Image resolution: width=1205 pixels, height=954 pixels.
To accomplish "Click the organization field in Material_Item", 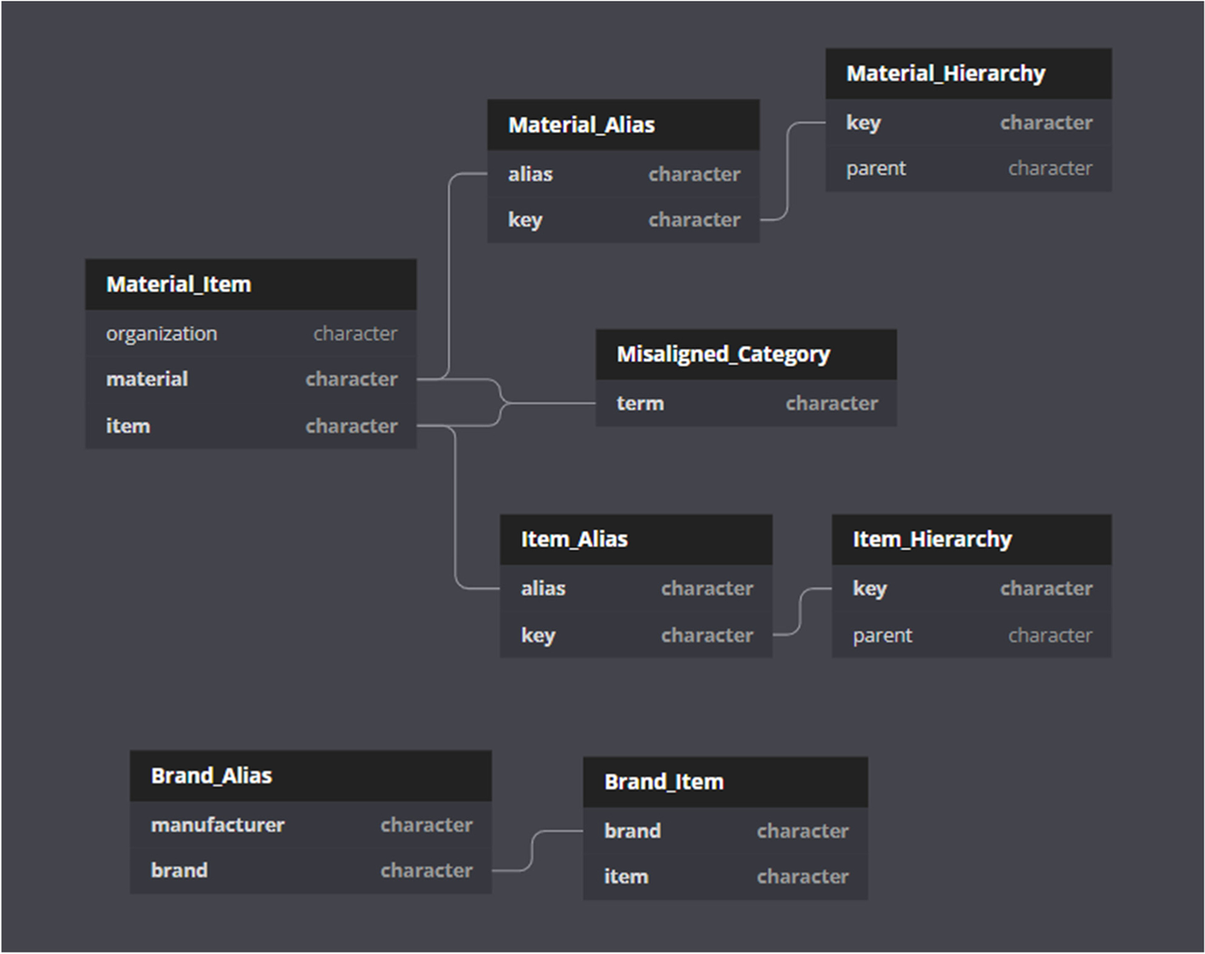I will tap(251, 333).
